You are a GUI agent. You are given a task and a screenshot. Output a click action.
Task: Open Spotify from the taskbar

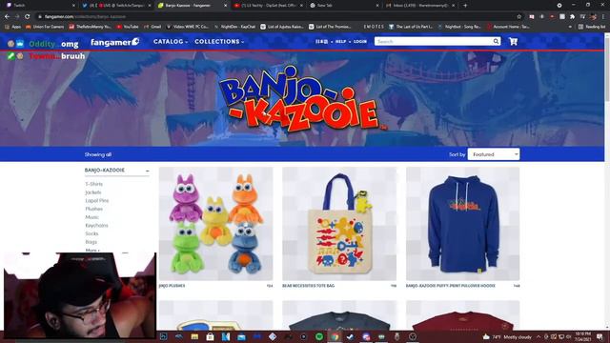pyautogui.click(x=319, y=336)
